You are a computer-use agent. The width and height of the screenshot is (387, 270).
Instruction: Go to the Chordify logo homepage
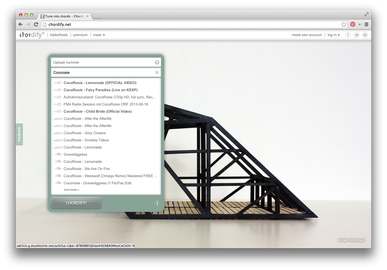pyautogui.click(x=32, y=35)
